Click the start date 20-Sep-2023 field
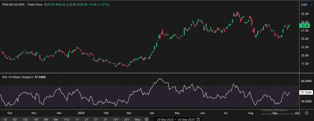The image size is (314, 121). coord(166,119)
